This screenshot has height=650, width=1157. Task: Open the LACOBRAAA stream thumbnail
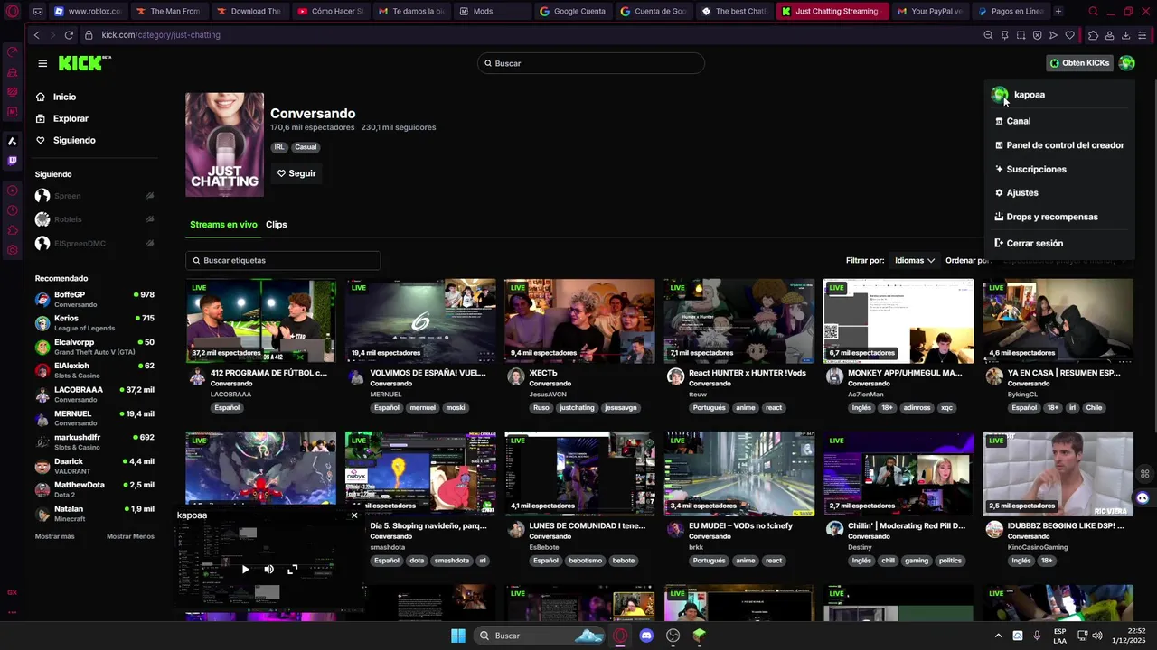click(x=260, y=320)
